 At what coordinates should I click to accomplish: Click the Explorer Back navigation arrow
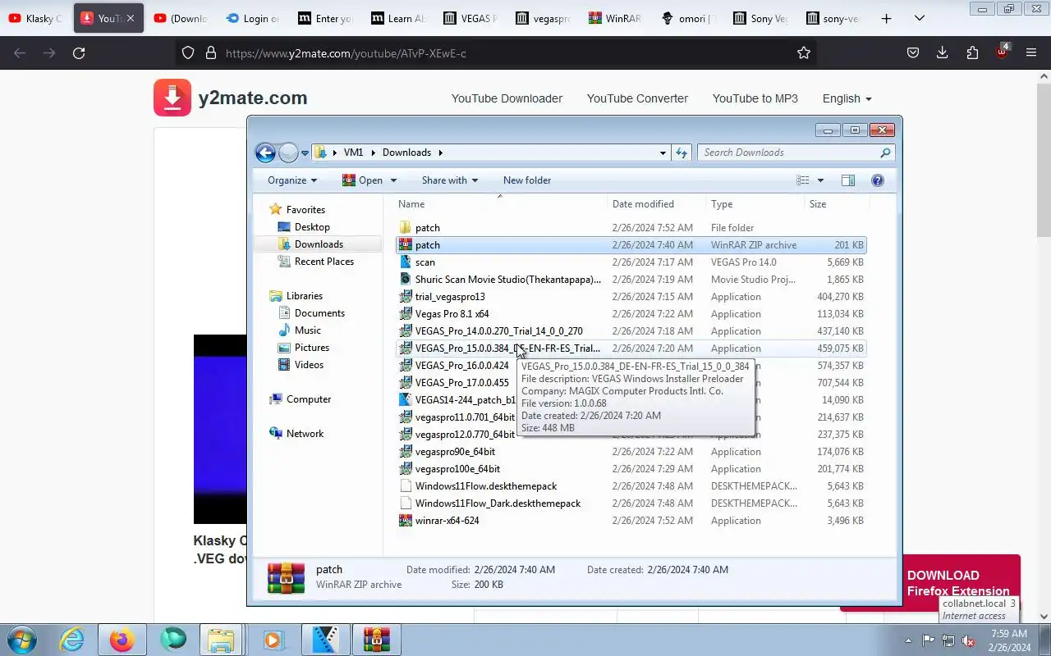[265, 153]
